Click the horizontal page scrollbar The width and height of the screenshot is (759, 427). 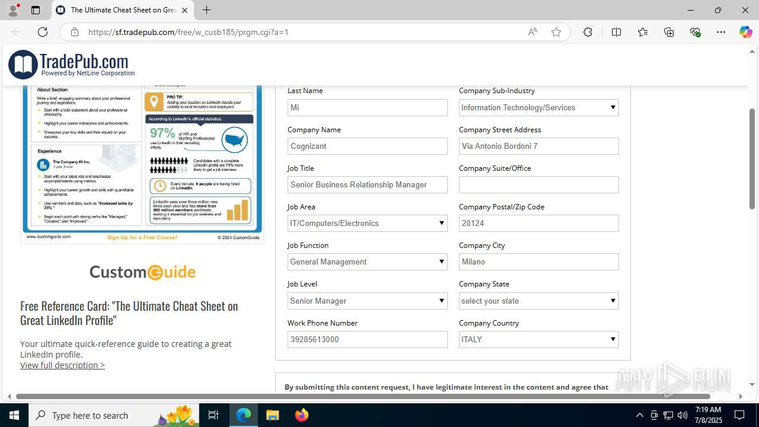[363, 396]
